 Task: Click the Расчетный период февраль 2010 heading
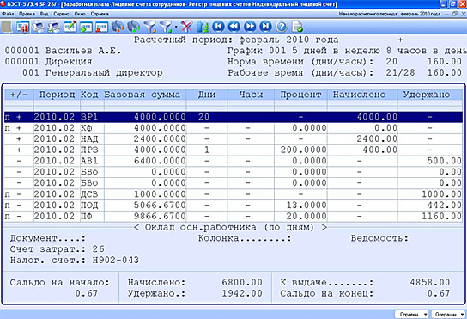236,40
